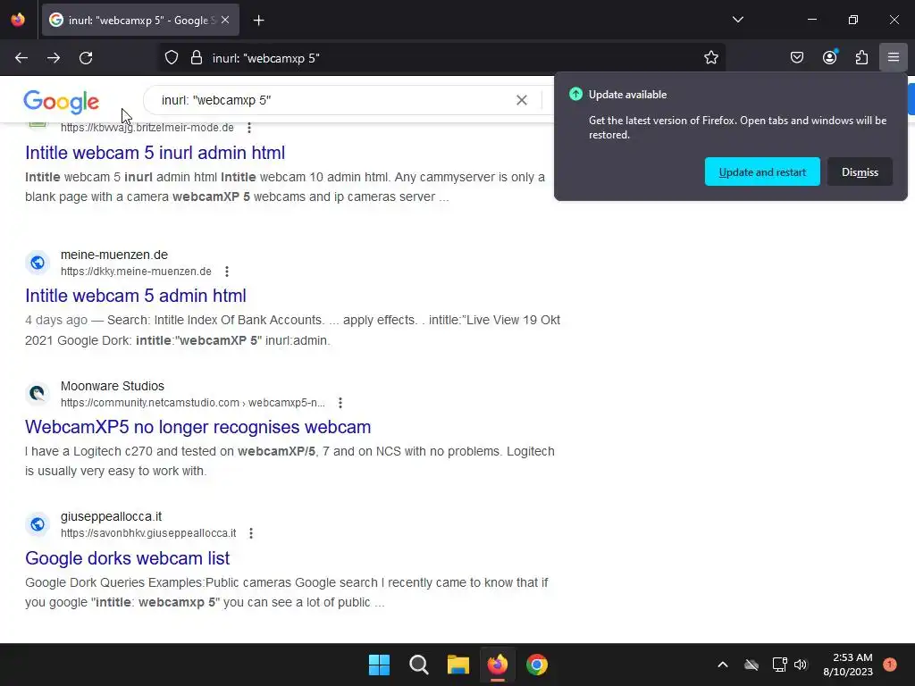Click the Moonware Studios favicon

pyautogui.click(x=38, y=394)
